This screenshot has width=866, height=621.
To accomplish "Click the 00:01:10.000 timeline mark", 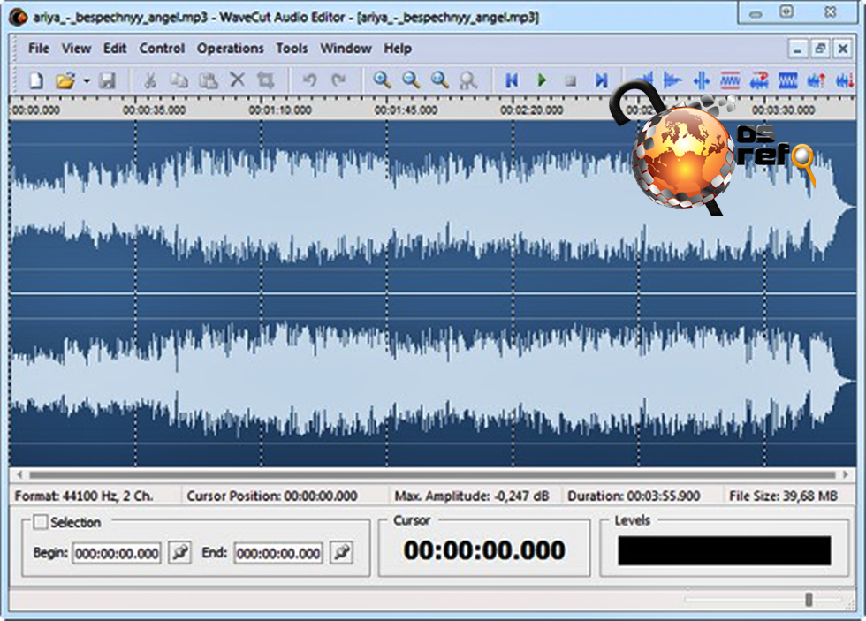I will [x=279, y=110].
